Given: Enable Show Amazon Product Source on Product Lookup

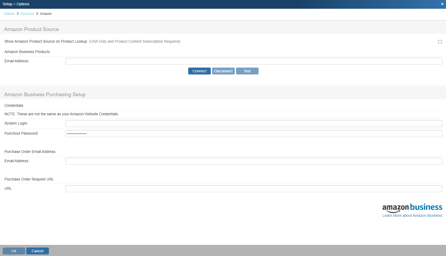Looking at the screenshot, I should click(x=440, y=42).
